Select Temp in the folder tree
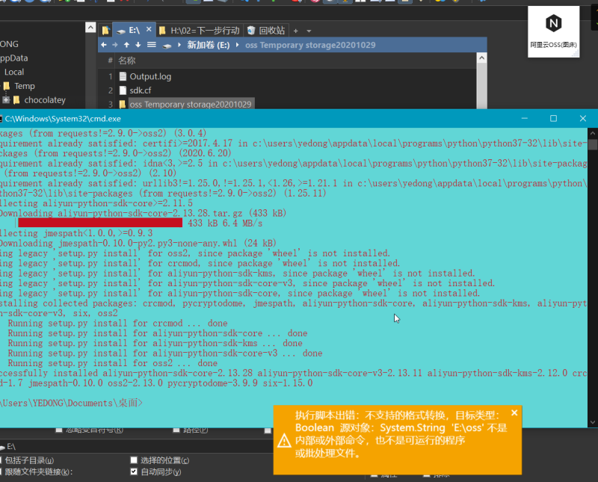 coord(25,86)
